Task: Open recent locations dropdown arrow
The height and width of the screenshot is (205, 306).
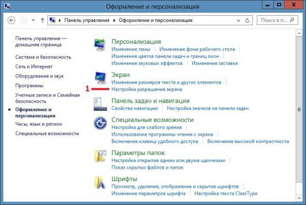Action: coord(33,20)
